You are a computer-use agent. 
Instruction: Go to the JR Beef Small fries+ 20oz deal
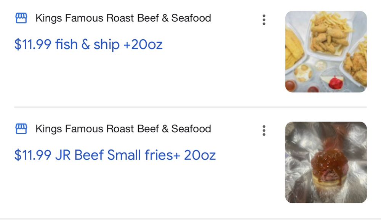pos(115,155)
